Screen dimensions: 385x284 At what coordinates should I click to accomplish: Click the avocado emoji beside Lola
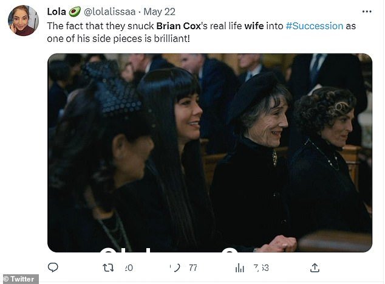point(75,12)
